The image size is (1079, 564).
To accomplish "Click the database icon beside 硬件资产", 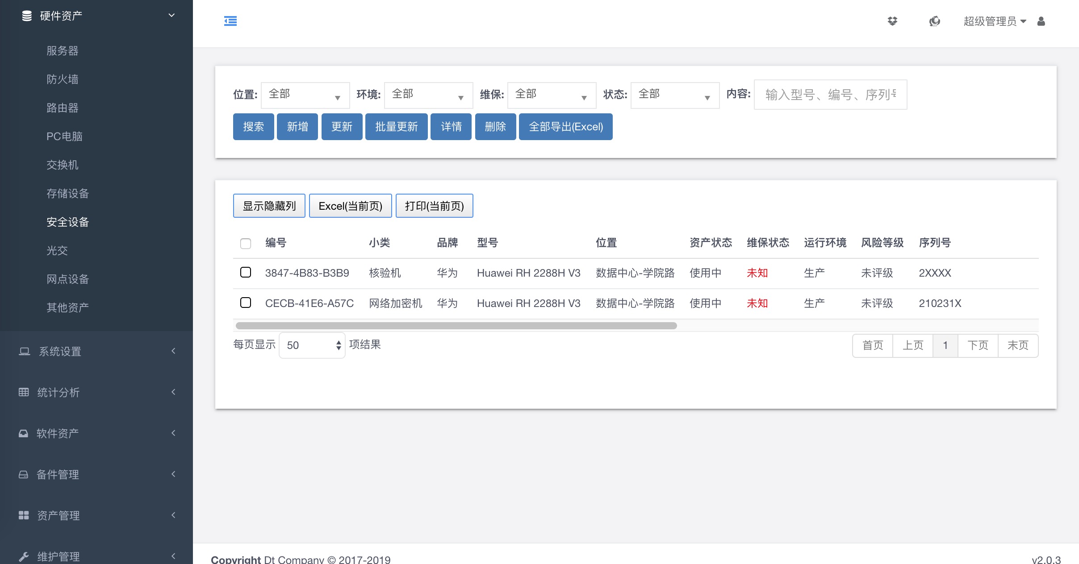I will tap(27, 15).
